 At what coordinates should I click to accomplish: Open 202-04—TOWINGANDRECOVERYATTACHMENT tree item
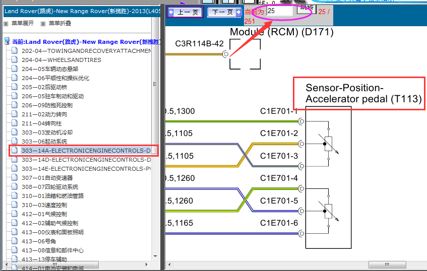[86, 51]
